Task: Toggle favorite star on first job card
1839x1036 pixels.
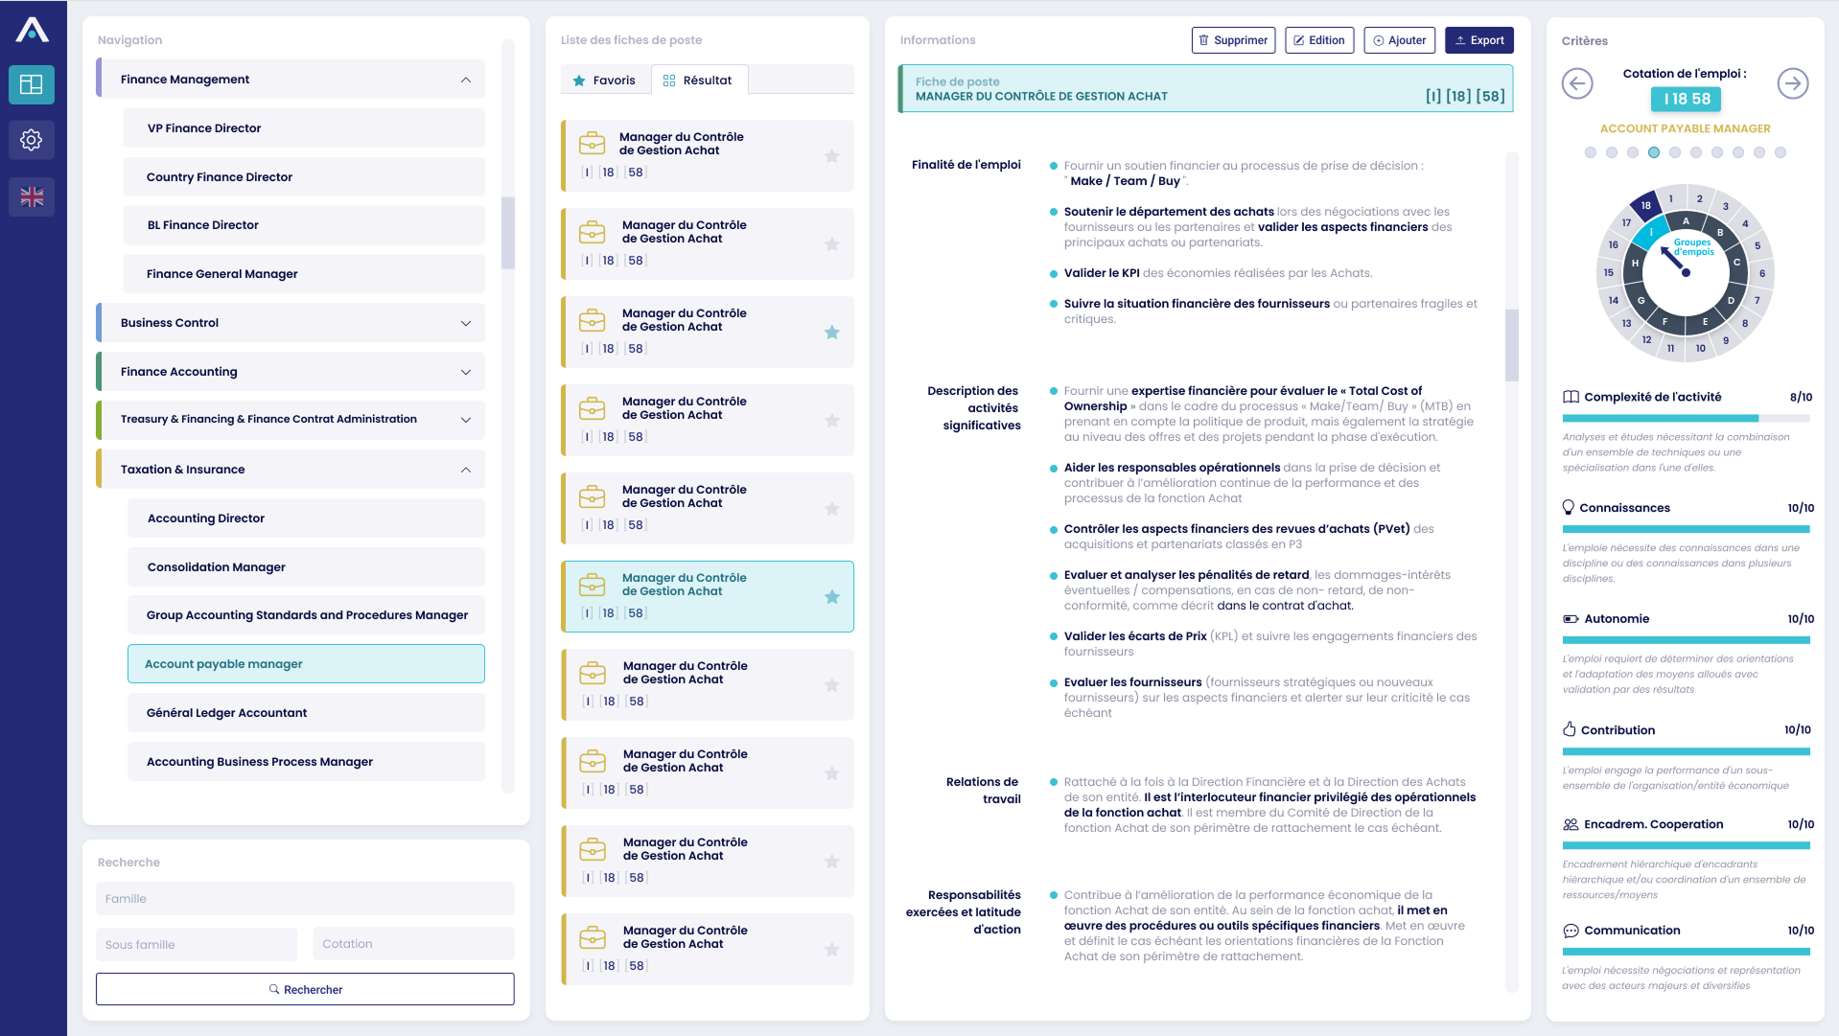Action: [832, 156]
